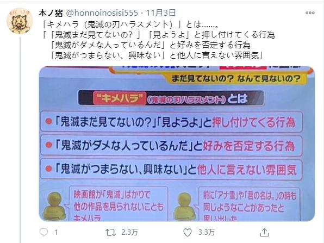This screenshot has width=324, height=243.
Task: Visit the @honnoinosisi555 handle link
Action: click(102, 13)
